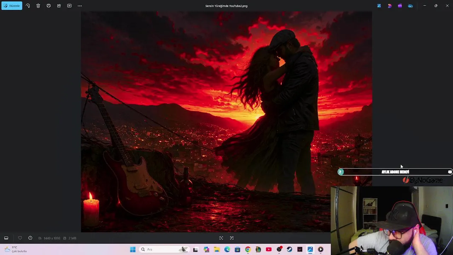The image size is (453, 255).
Task: Open the Windows Start menu
Action: point(133,249)
